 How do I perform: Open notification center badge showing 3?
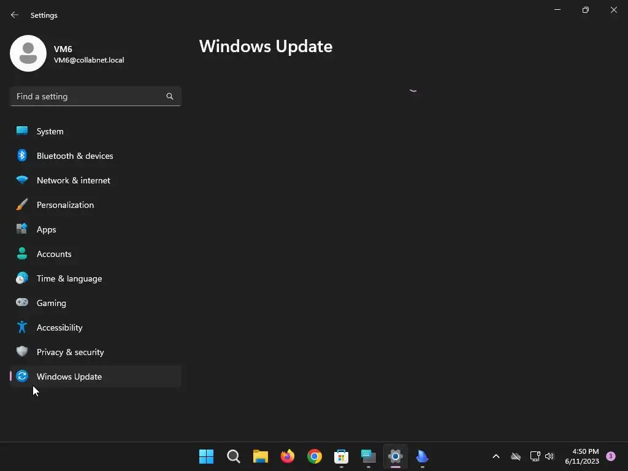pyautogui.click(x=611, y=456)
